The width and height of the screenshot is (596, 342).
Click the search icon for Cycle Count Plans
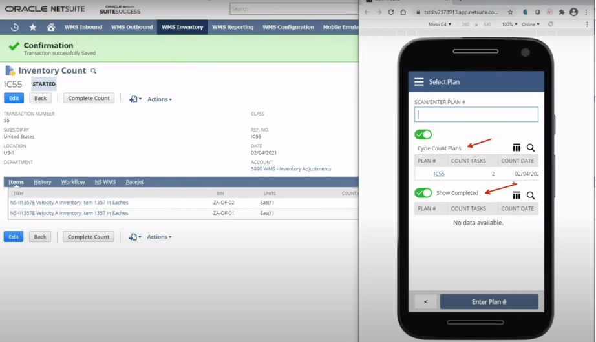tap(531, 148)
